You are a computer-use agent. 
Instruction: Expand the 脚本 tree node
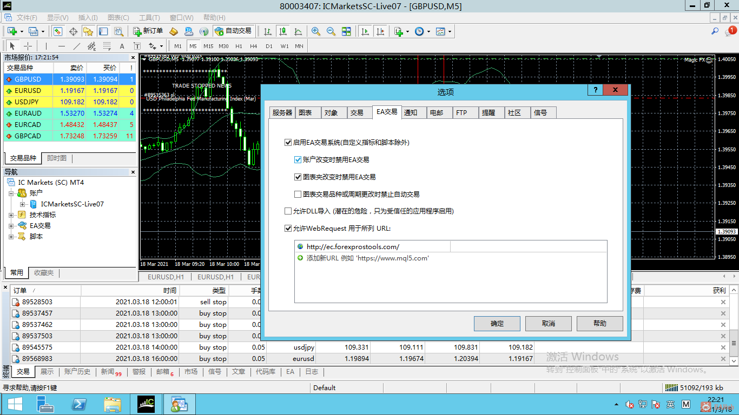pyautogui.click(x=11, y=236)
